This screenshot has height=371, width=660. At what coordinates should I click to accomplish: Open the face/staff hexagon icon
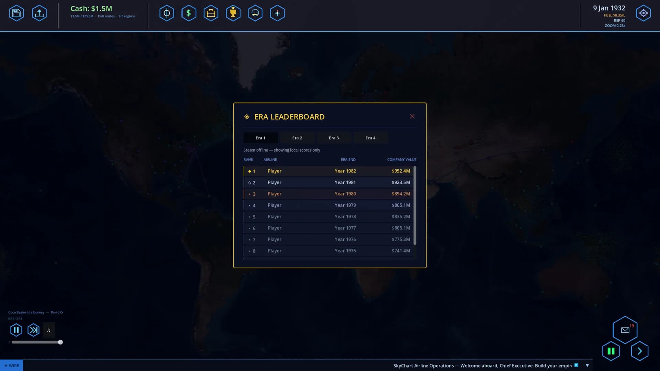point(255,13)
